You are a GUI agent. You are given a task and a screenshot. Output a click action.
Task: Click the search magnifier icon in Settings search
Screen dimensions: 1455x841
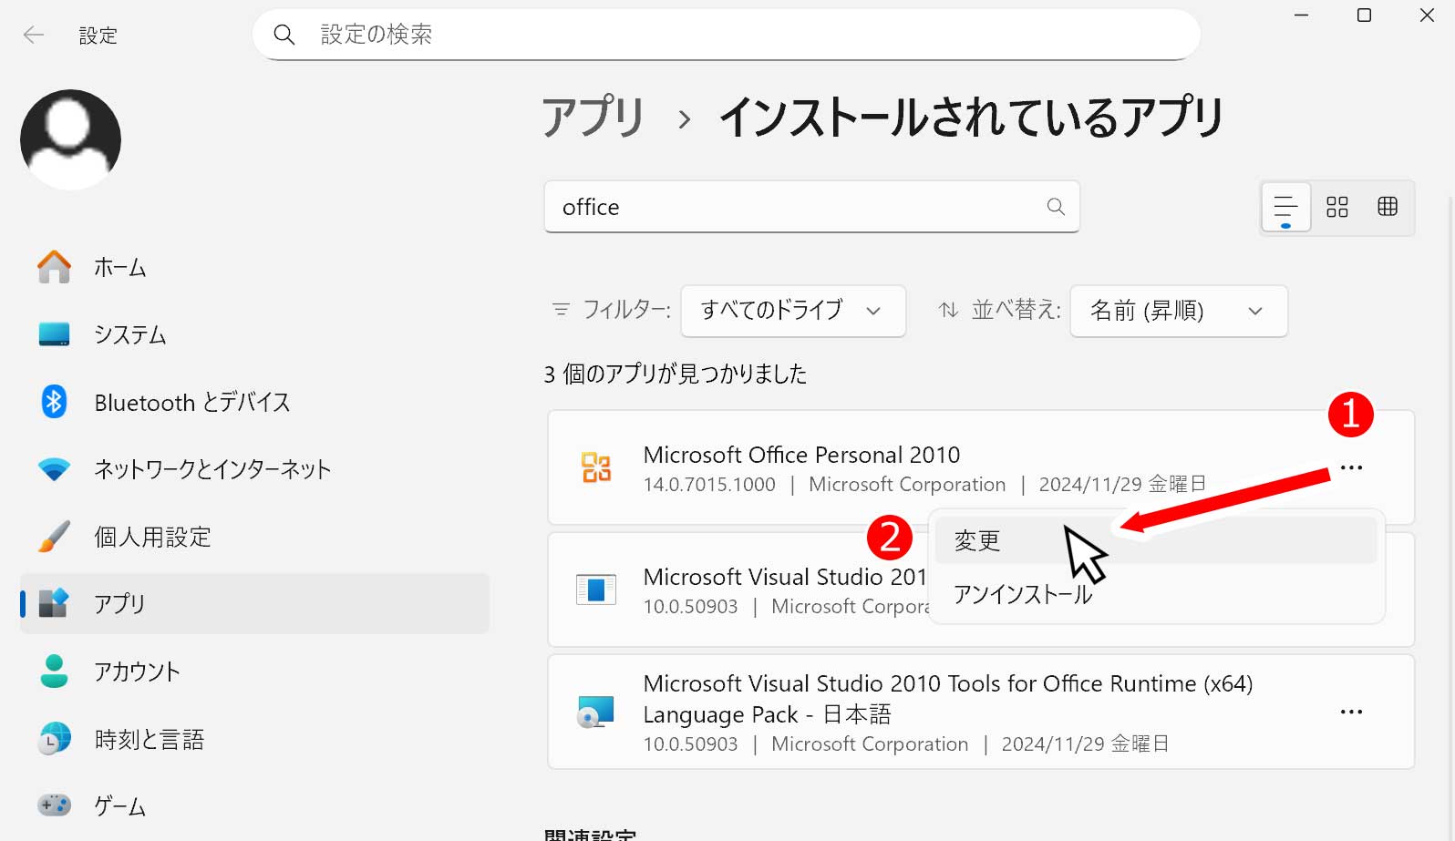(x=284, y=35)
